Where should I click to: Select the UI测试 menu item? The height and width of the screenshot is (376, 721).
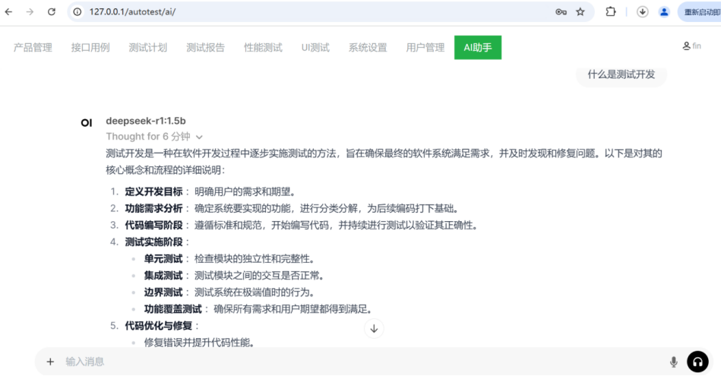click(x=315, y=47)
